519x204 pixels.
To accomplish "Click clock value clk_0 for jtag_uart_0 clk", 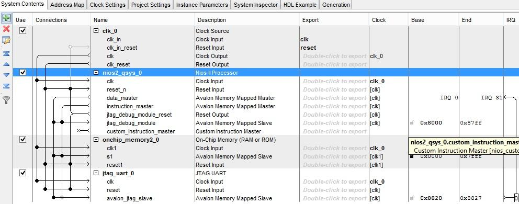I will 377,182.
